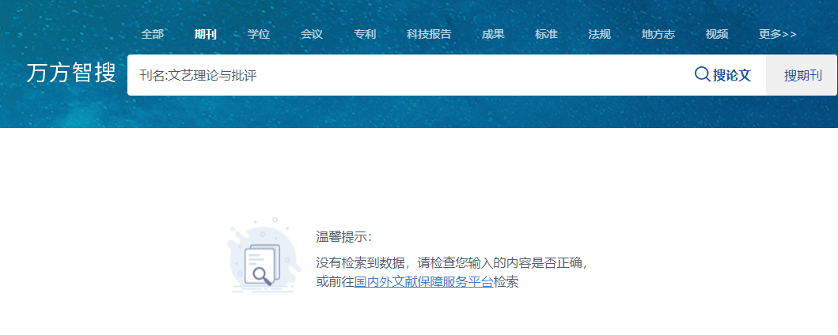The width and height of the screenshot is (838, 335).
Task: Expand the 更多>> categories menu
Action: coord(777,34)
